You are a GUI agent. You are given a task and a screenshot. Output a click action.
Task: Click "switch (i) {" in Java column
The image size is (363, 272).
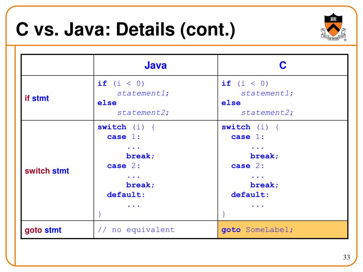click(126, 127)
